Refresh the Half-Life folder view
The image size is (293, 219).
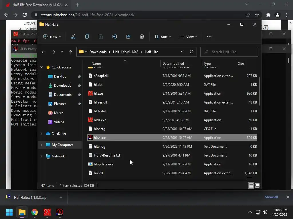191,52
